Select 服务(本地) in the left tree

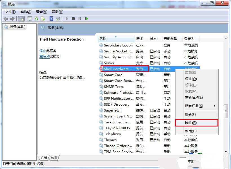pyautogui.click(x=17, y=27)
